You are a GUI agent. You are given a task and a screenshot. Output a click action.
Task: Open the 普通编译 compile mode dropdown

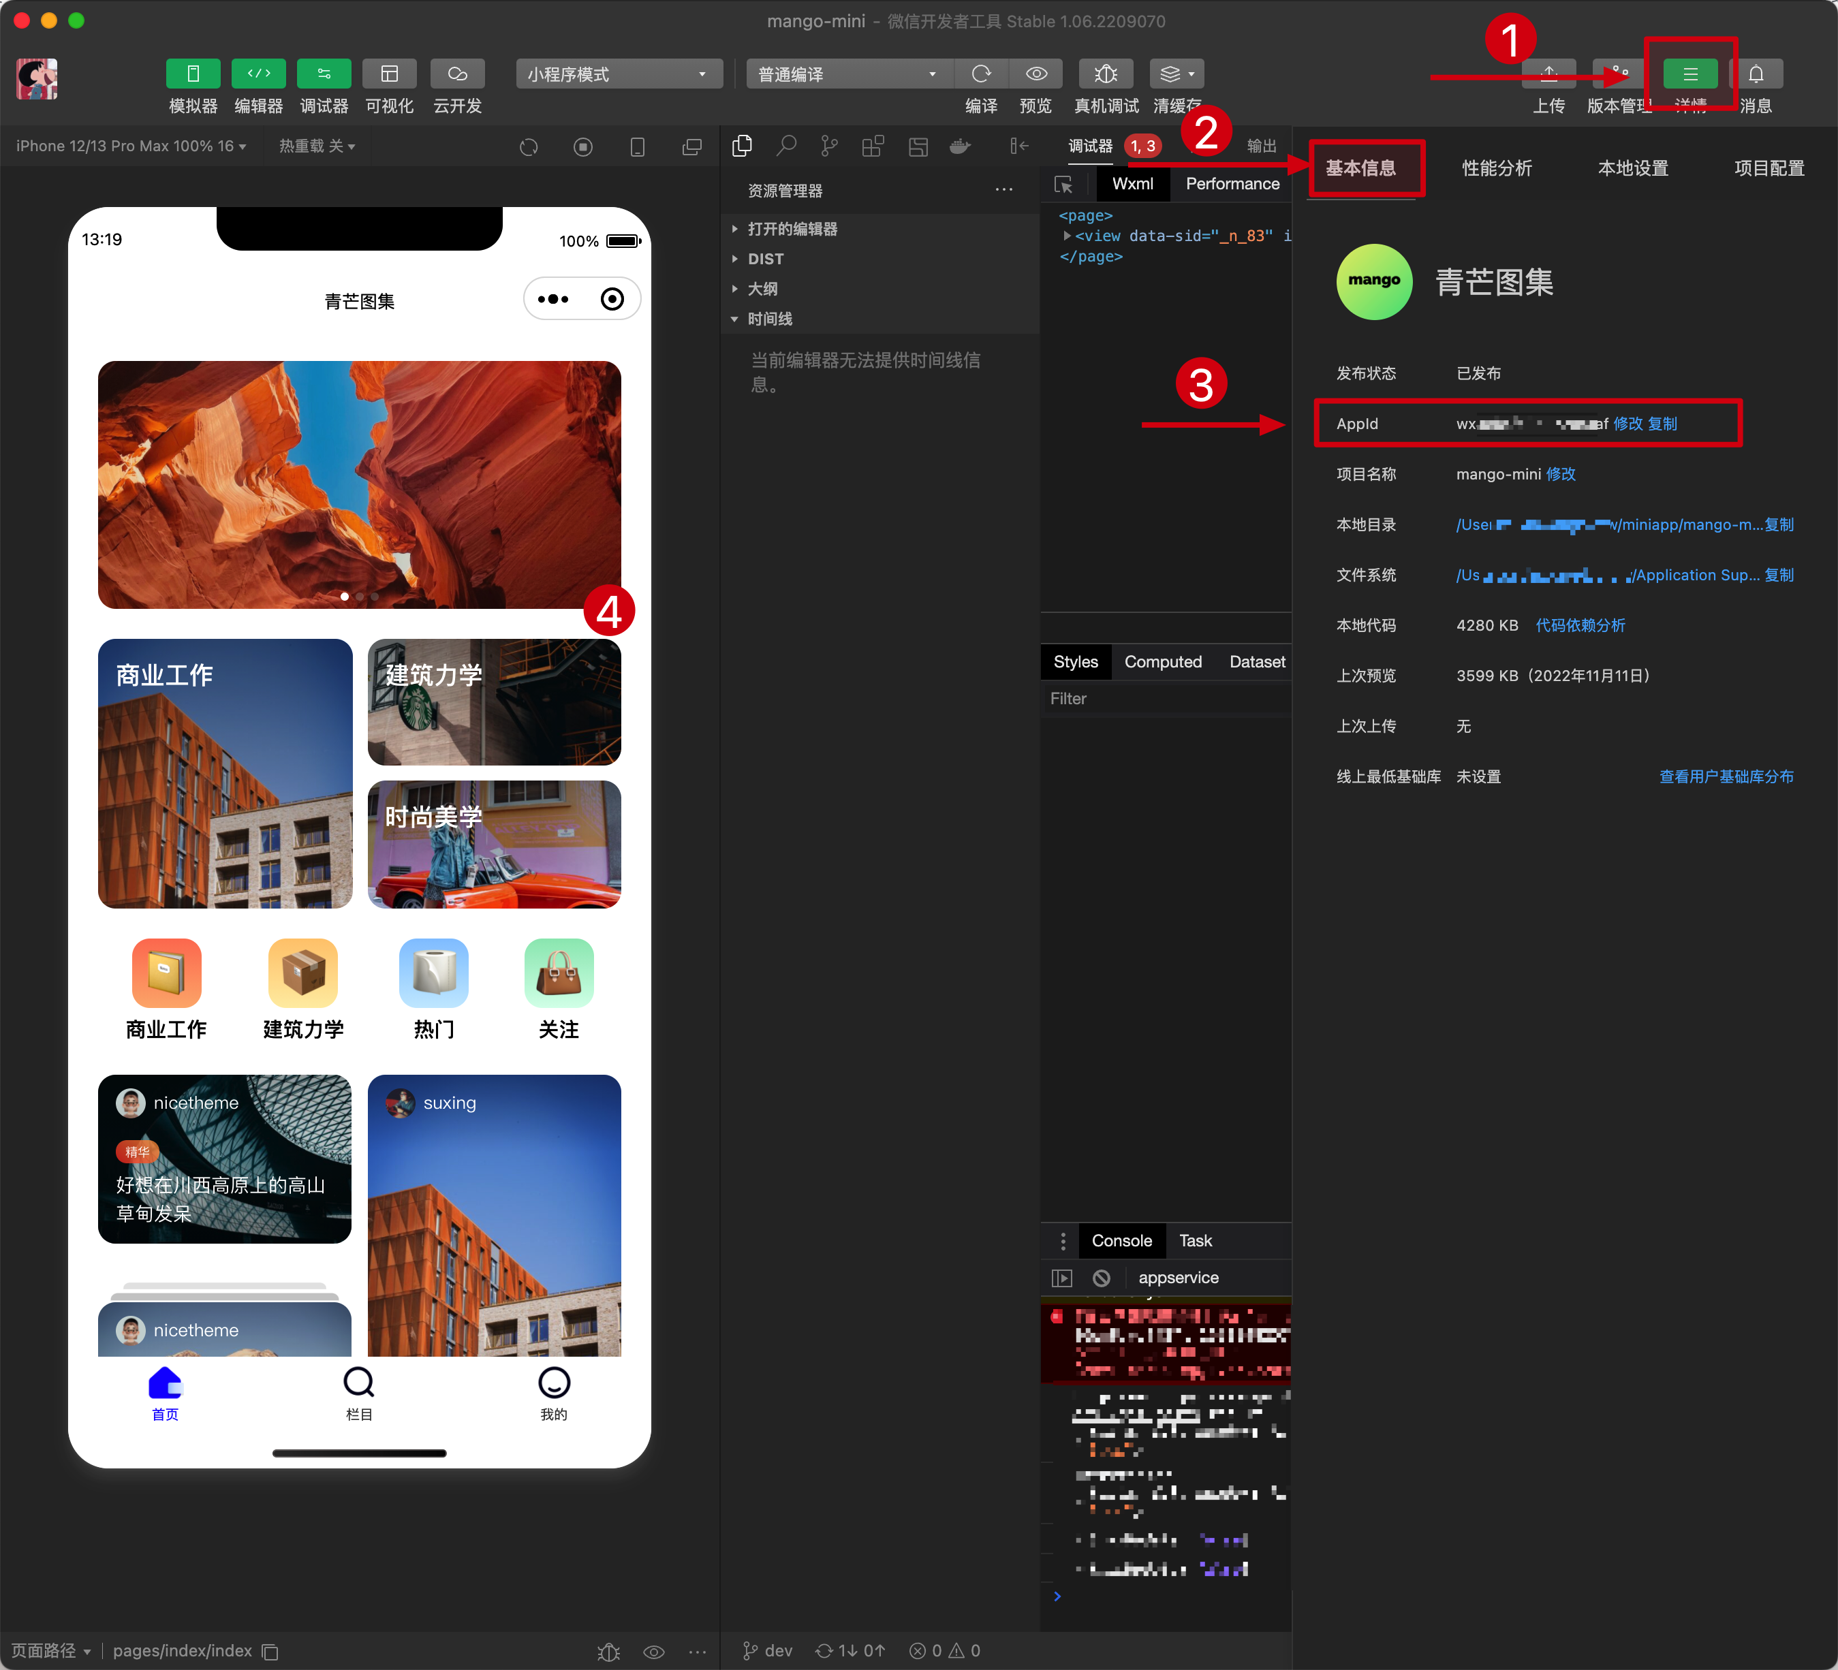point(848,74)
